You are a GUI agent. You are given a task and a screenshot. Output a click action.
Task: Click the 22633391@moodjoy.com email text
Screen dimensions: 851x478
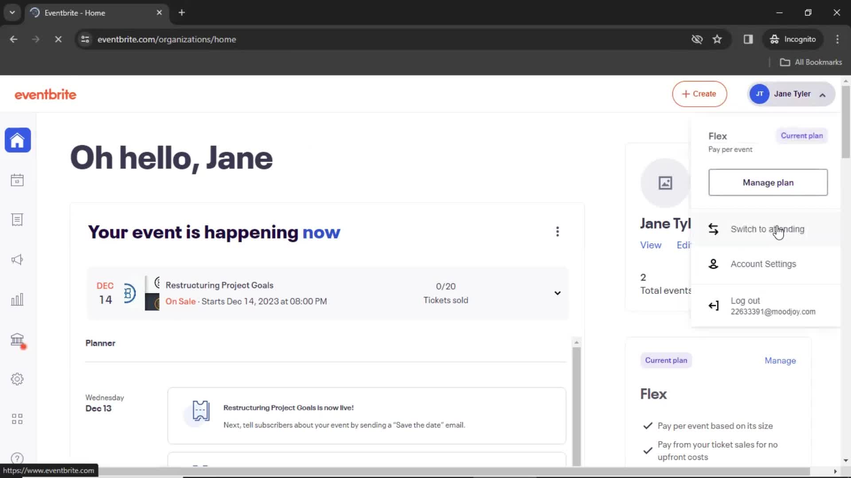coord(773,312)
